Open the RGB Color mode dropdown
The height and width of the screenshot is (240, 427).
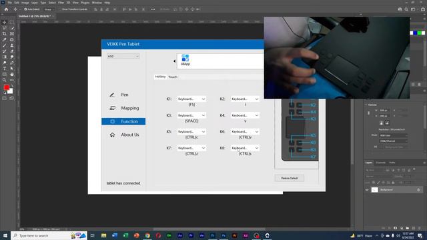(394, 135)
